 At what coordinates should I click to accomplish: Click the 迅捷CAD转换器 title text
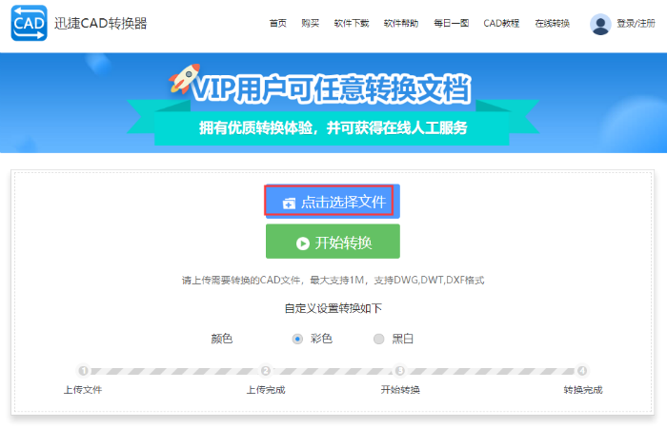click(100, 23)
